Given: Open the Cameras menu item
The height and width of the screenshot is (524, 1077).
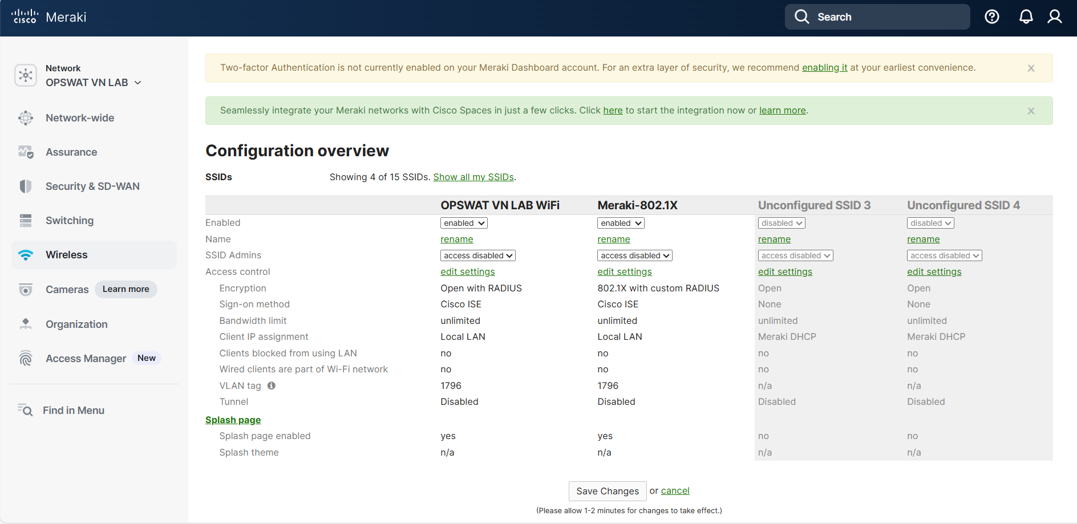Looking at the screenshot, I should 67,290.
